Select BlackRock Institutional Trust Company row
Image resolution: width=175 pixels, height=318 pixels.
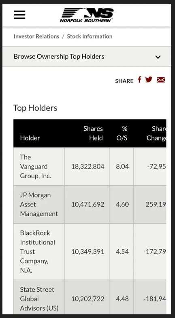coord(90,252)
